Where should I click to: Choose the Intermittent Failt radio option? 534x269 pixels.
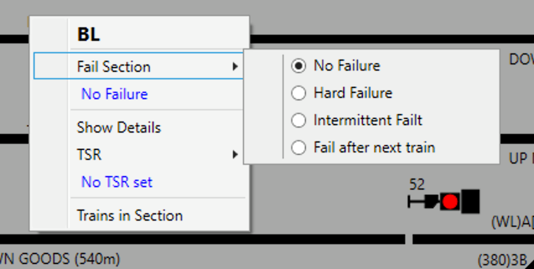(x=299, y=120)
